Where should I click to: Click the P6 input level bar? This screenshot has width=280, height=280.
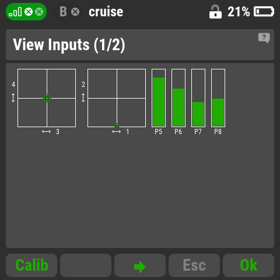click(178, 98)
